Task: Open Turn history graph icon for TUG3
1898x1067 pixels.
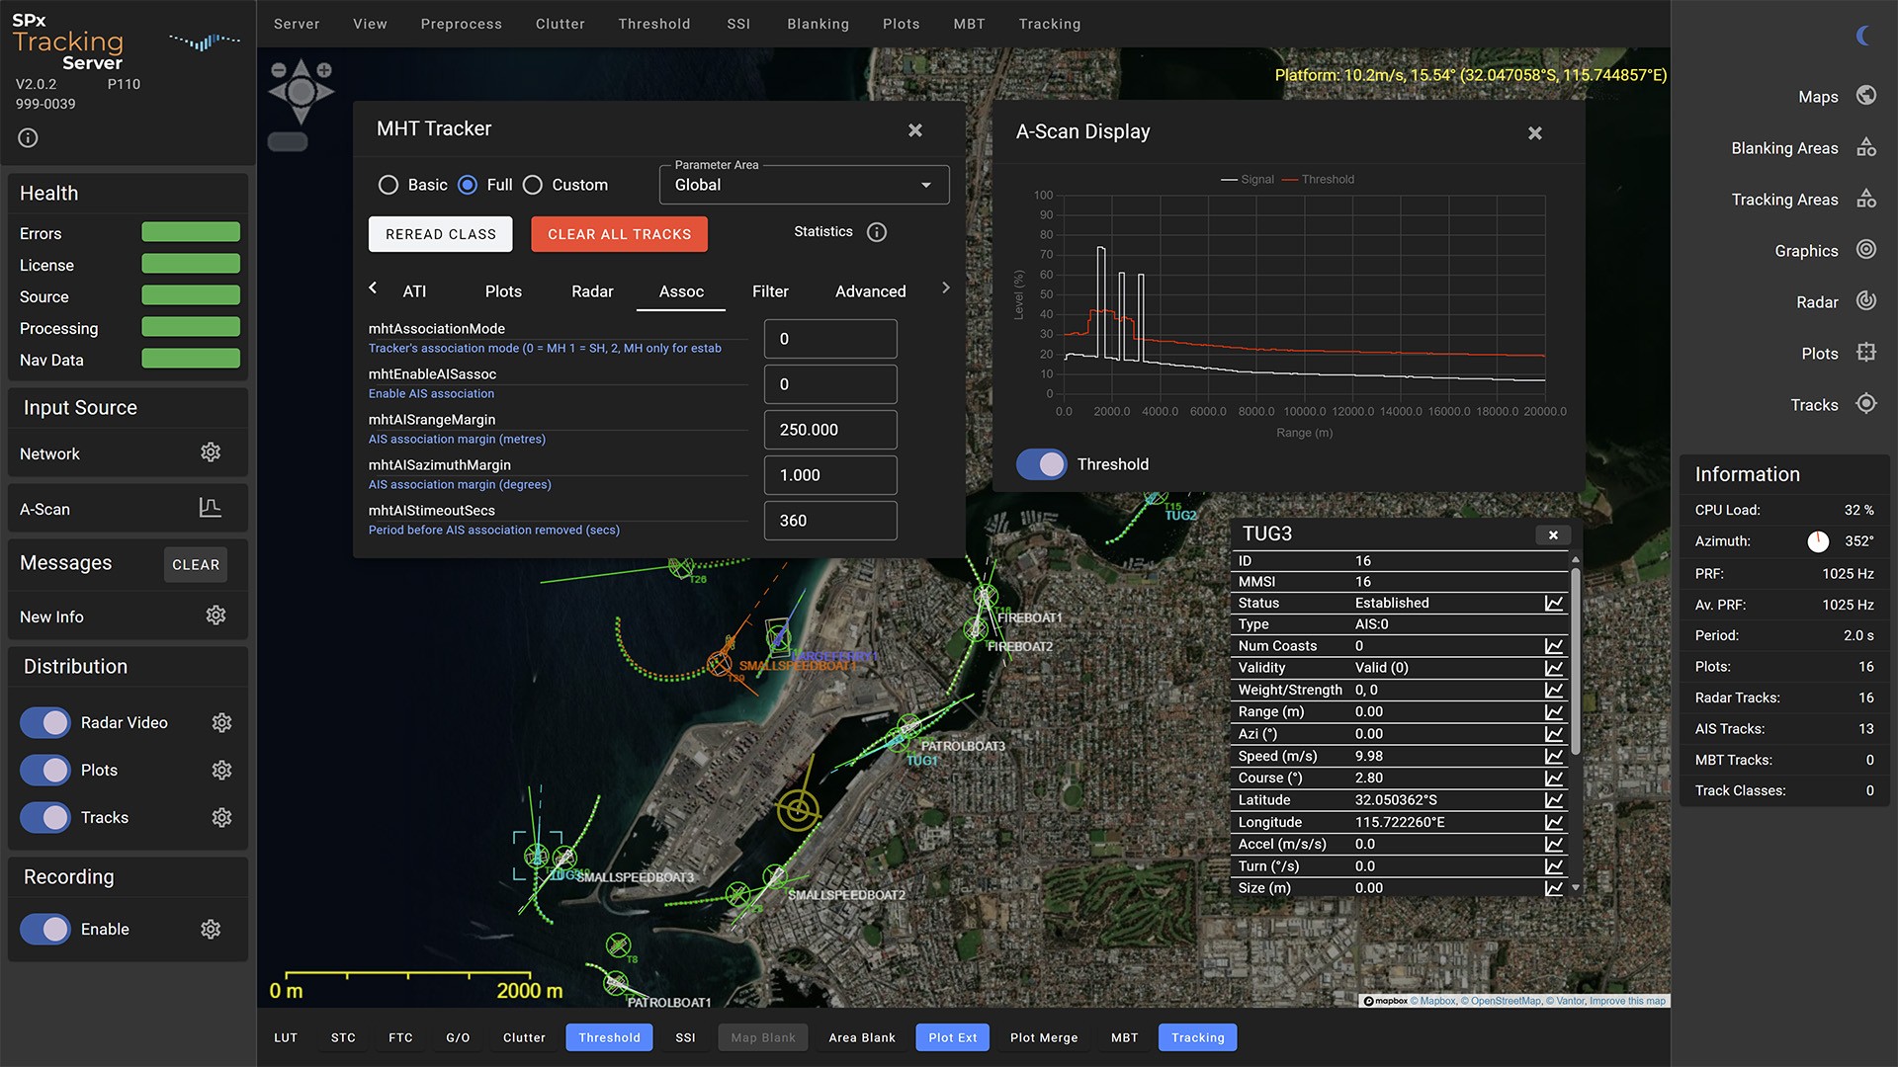Action: (x=1554, y=866)
